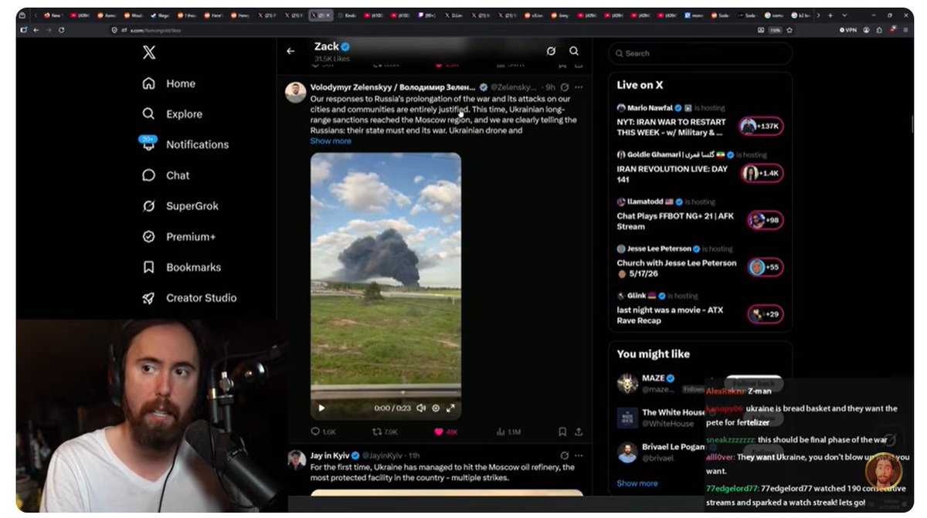The height and width of the screenshot is (518, 927).
Task: Search Zack's profile with the magnifier icon
Action: (574, 51)
